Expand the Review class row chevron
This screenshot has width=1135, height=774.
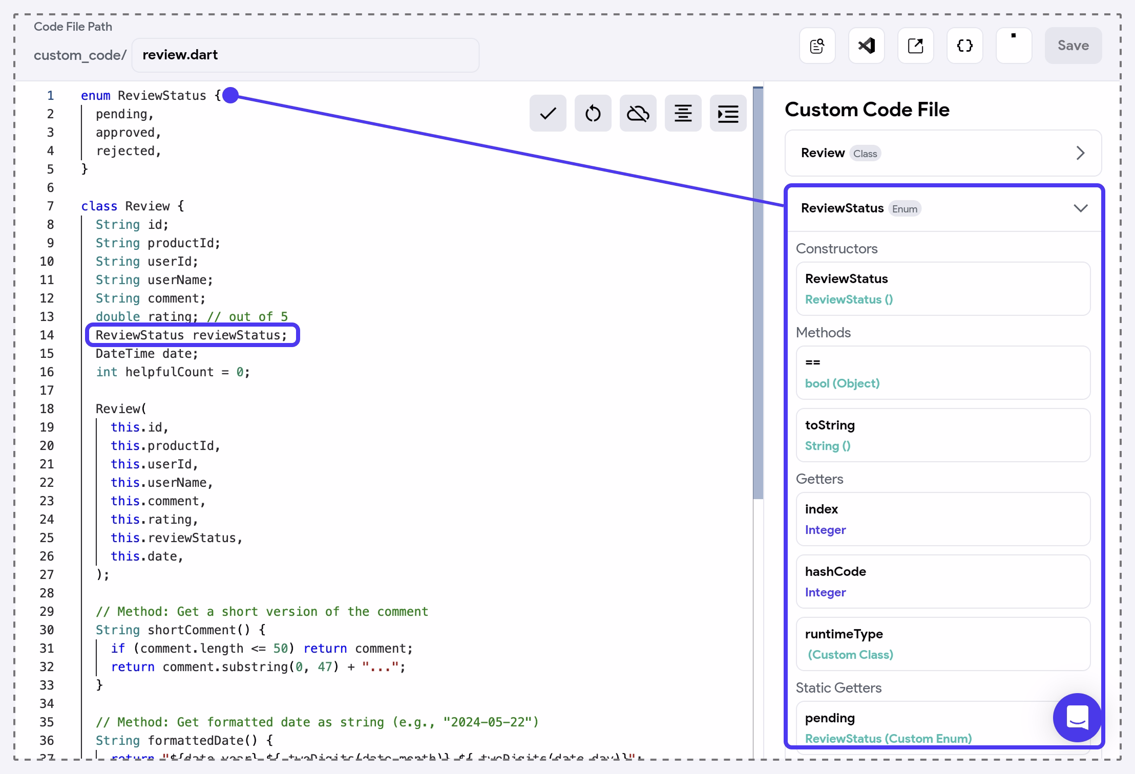[1080, 153]
